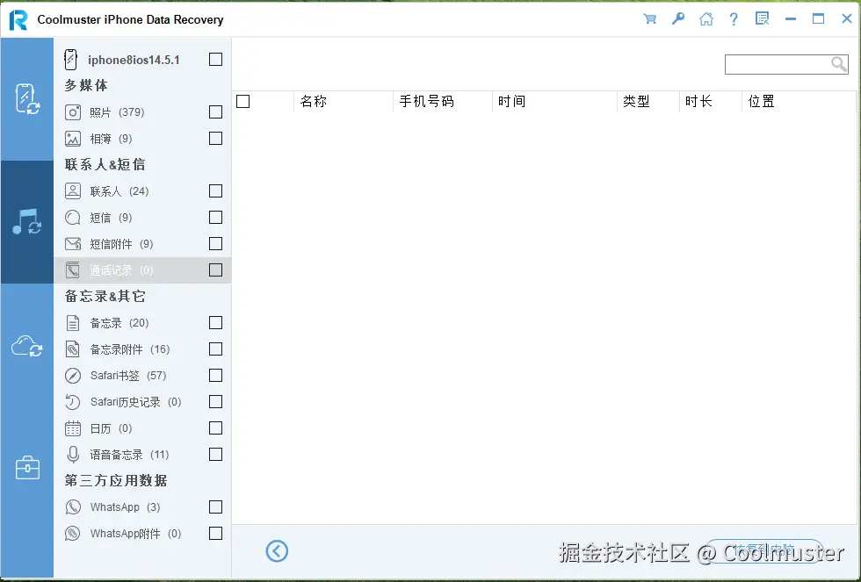861x582 pixels.
Task: Check the 照片 (Photos) checkbox
Action: click(214, 112)
